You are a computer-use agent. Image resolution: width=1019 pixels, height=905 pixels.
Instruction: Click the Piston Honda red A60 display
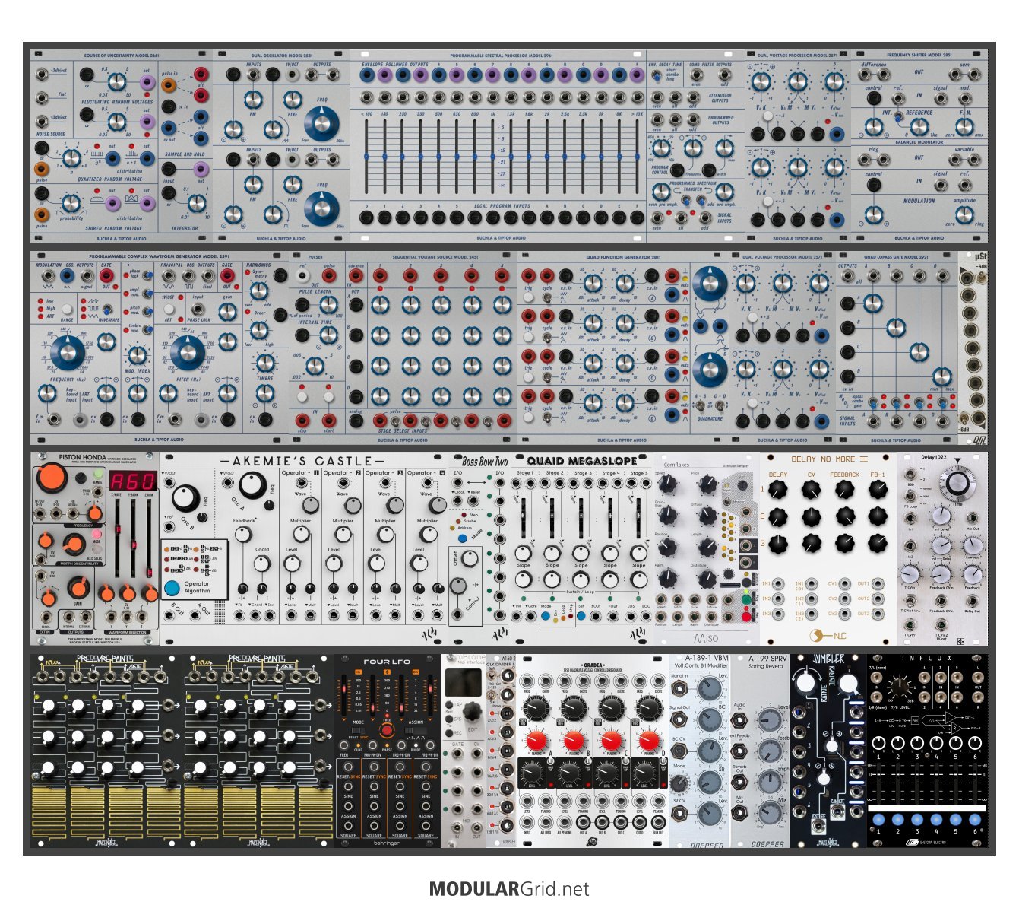[x=132, y=481]
